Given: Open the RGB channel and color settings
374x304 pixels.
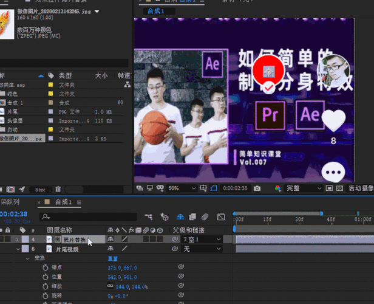Looking at the screenshot, I should 277,188.
